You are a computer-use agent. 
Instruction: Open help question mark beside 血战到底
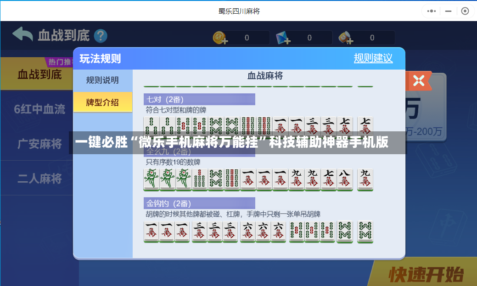[x=101, y=36]
